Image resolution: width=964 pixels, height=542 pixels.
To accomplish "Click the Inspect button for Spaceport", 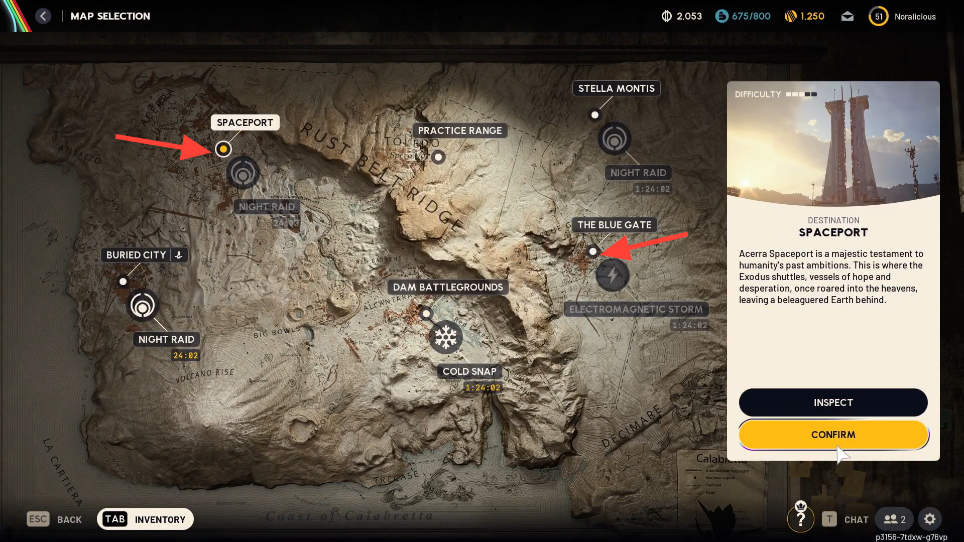I will click(832, 402).
